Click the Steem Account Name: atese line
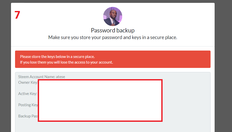 coord(42,77)
